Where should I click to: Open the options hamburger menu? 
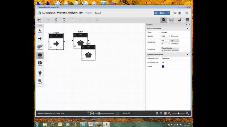click(x=187, y=20)
